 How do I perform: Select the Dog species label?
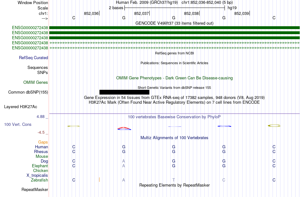[x=44, y=161]
